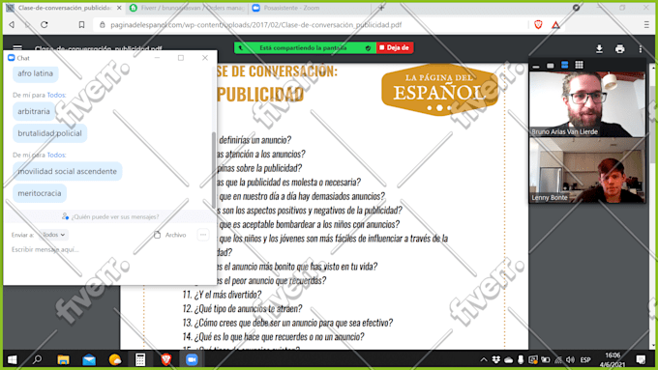The image size is (658, 370).
Task: Click the chat window scrollbar
Action: [x=214, y=170]
